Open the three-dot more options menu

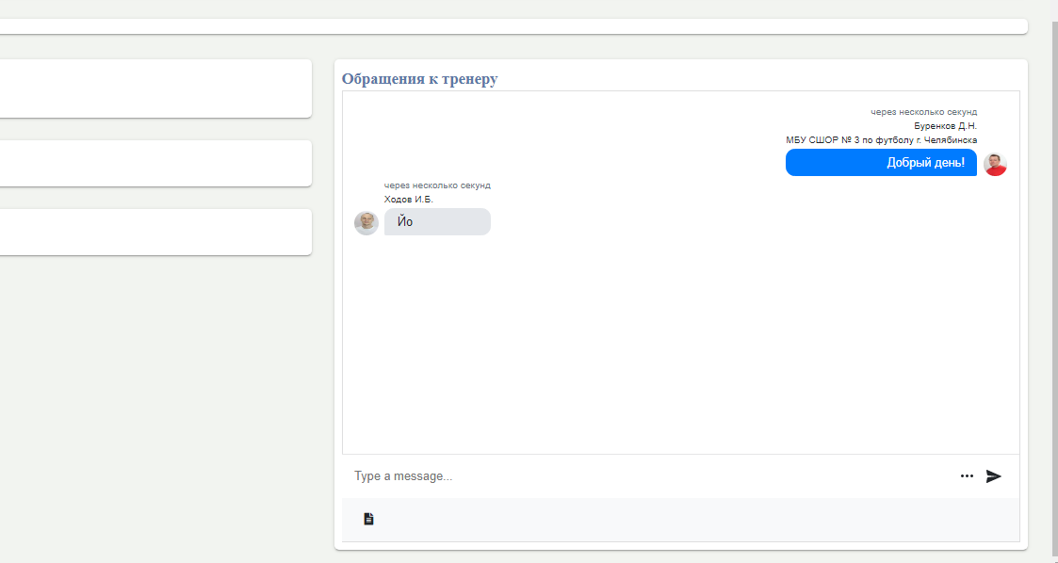coord(967,476)
